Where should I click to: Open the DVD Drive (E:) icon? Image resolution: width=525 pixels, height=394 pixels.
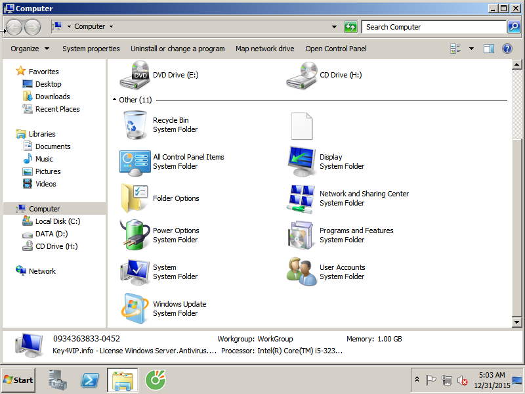135,75
